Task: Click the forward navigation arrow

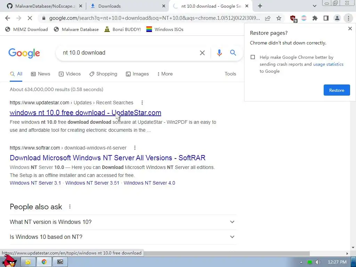Action: (19, 18)
